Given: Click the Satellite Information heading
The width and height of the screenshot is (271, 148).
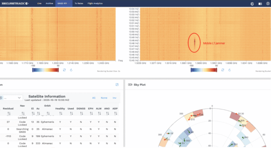Looking at the screenshot, I should [x=47, y=96].
